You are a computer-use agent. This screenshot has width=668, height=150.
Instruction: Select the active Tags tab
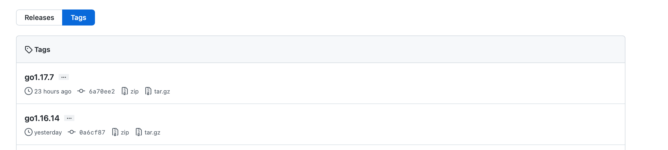pos(78,17)
